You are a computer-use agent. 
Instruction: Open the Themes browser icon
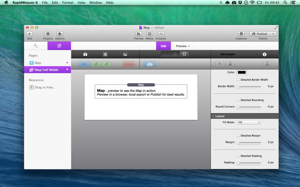[138, 34]
